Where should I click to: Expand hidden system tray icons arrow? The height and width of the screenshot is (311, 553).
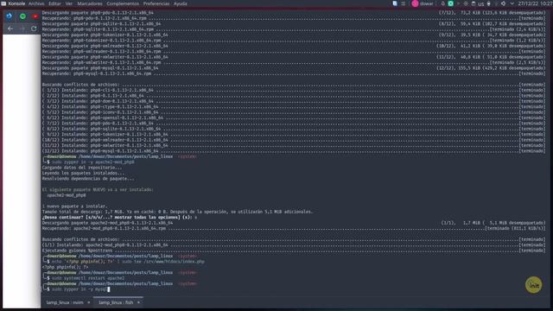click(x=512, y=3)
